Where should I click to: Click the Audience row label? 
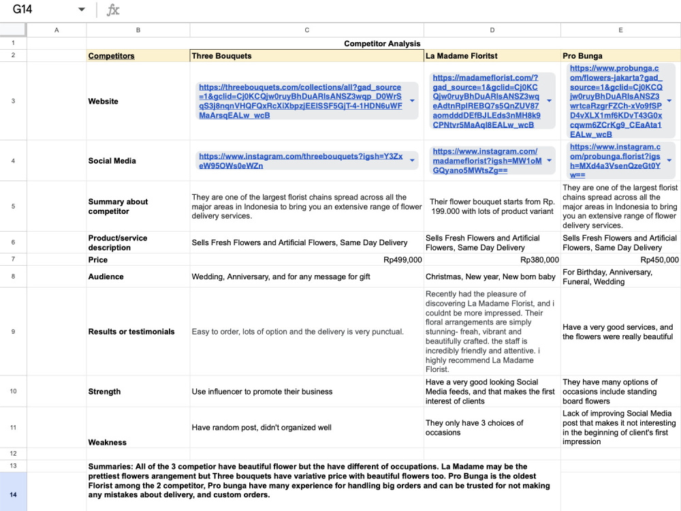pyautogui.click(x=106, y=277)
